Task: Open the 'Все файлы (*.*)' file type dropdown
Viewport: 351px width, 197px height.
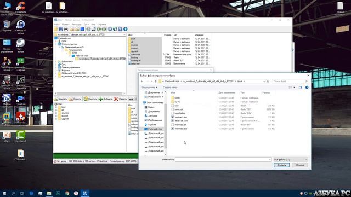Action: [291, 159]
